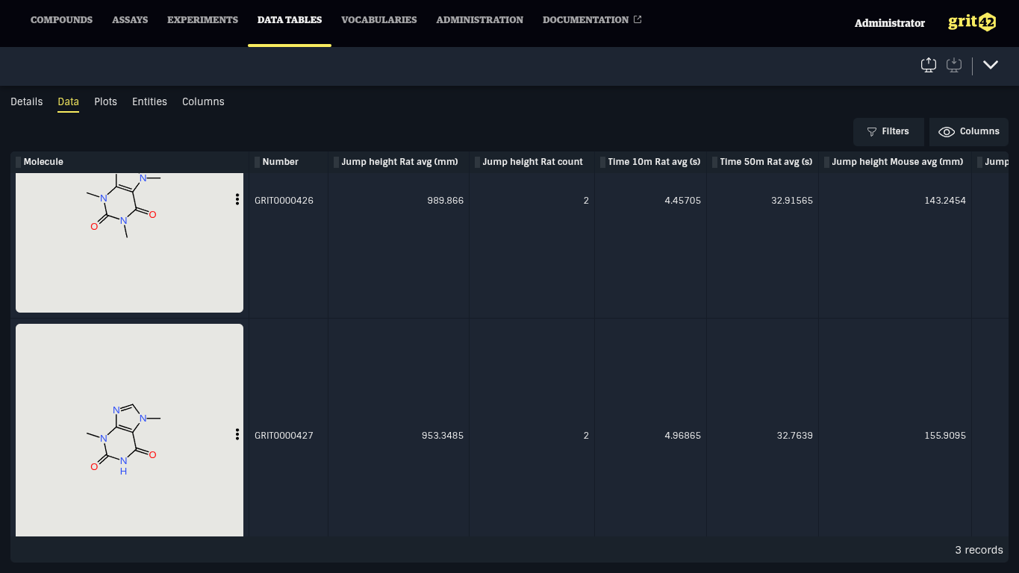The height and width of the screenshot is (573, 1019).
Task: Click the grit42 logo
Action: 971,22
